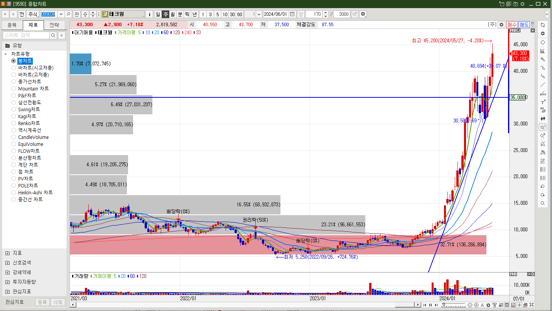Select the 분 minute period button

pyautogui.click(x=180, y=14)
